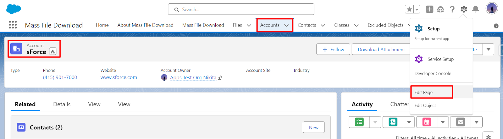Image resolution: width=503 pixels, height=139 pixels.
Task: Click the change owner icon
Action: [x=220, y=78]
